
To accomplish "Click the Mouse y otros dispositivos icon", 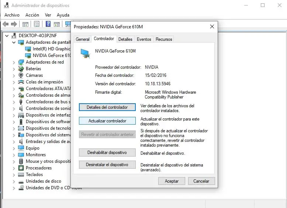I will coord(21,161).
